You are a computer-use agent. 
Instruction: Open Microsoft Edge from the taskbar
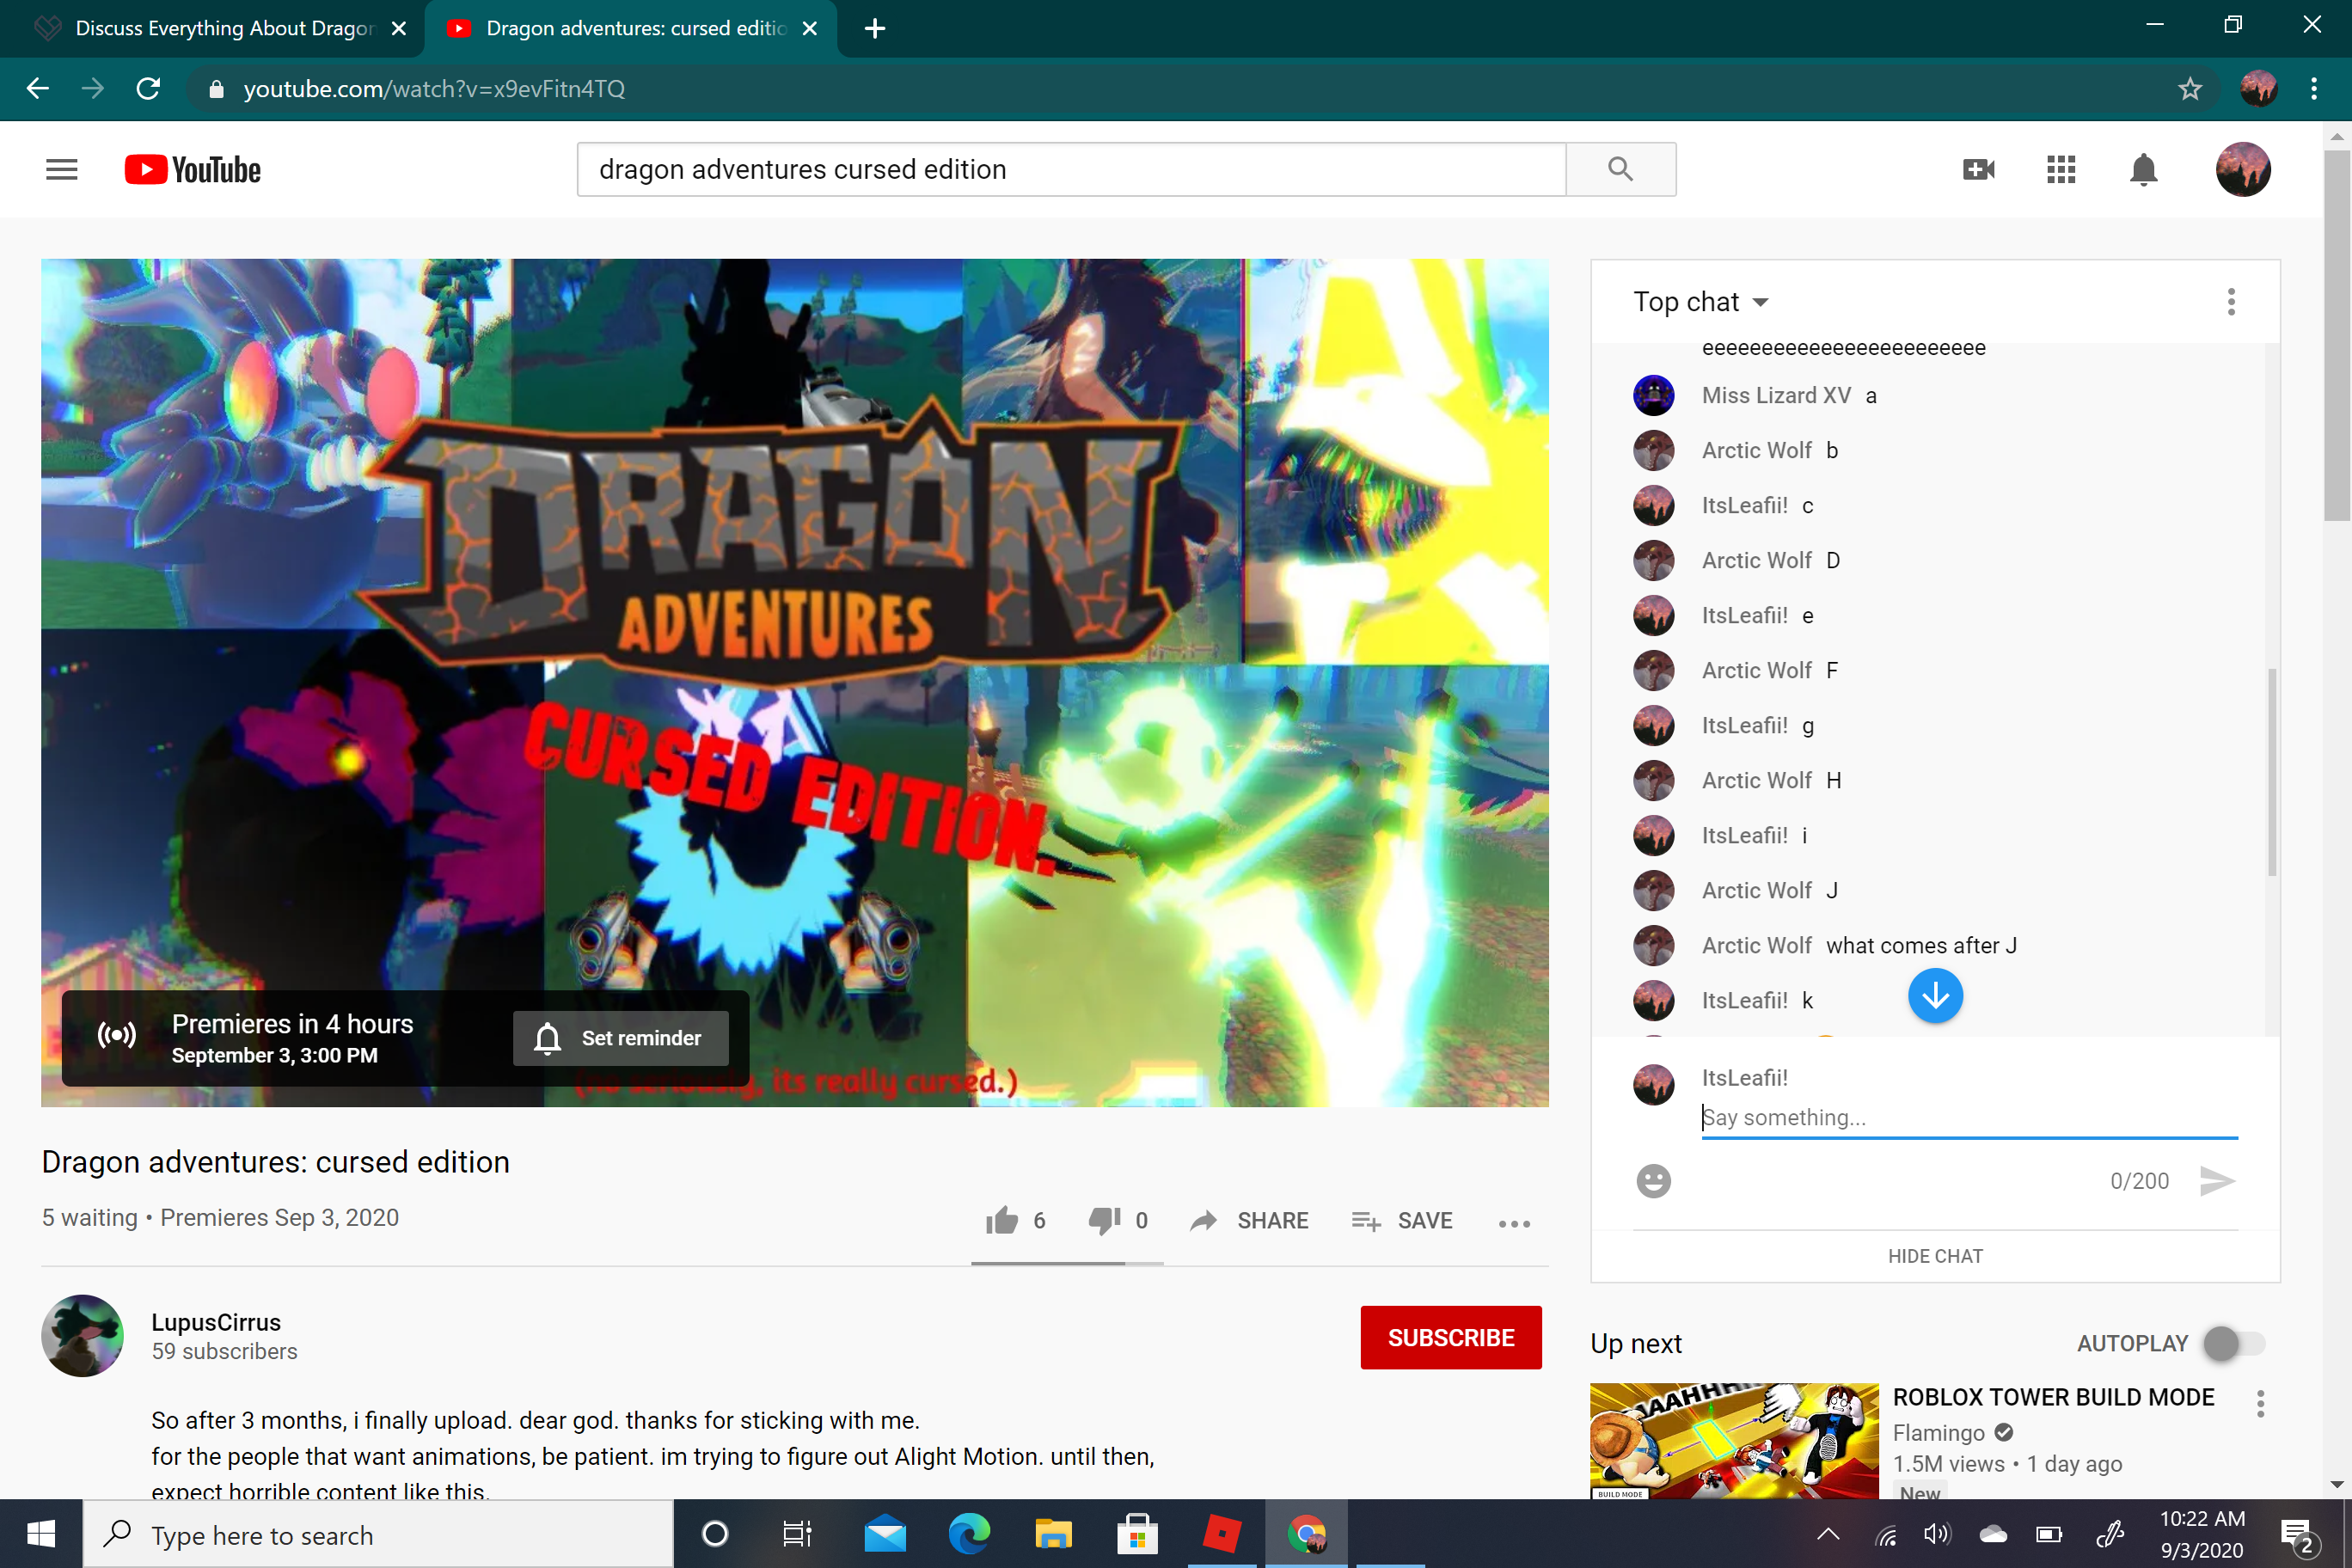pyautogui.click(x=969, y=1534)
